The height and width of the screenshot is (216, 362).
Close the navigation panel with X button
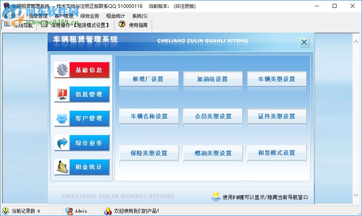(304, 42)
